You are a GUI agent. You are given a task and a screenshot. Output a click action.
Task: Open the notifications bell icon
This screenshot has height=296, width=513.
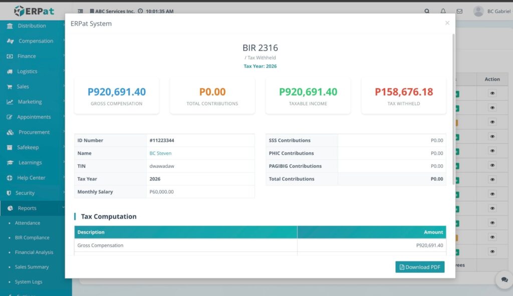[x=443, y=11]
